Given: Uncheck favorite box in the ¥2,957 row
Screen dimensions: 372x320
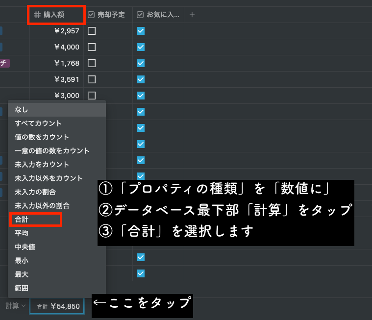Looking at the screenshot, I should (141, 31).
